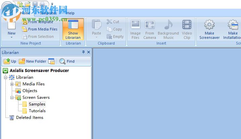
Task: Go Up one folder in Librarian
Action: (10, 61)
